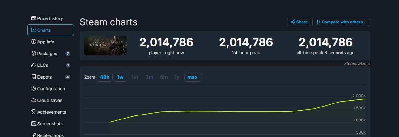Click the 500k axis label
This screenshot has width=399, height=137.
coord(361,132)
